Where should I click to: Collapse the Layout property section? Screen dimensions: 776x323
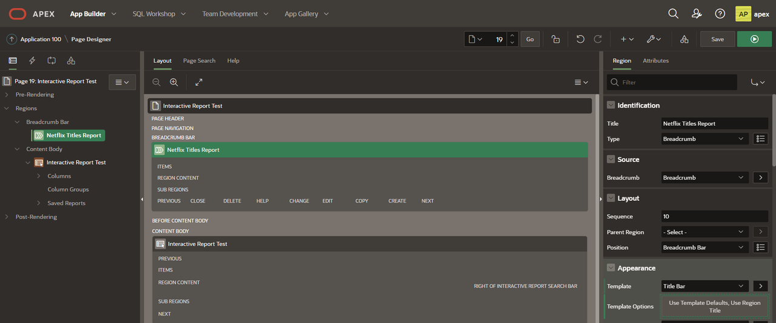tap(610, 198)
